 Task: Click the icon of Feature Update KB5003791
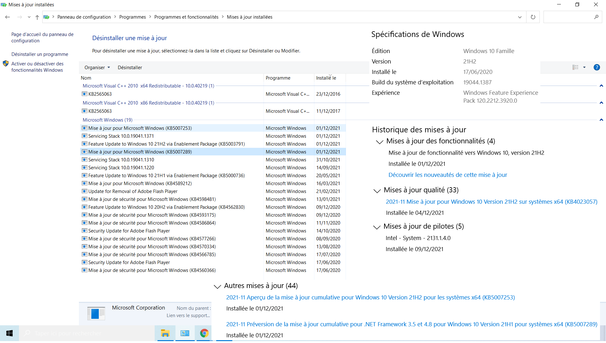pyautogui.click(x=85, y=144)
